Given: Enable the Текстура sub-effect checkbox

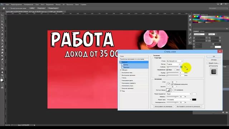Looking at the screenshot, I should pos(122,67).
